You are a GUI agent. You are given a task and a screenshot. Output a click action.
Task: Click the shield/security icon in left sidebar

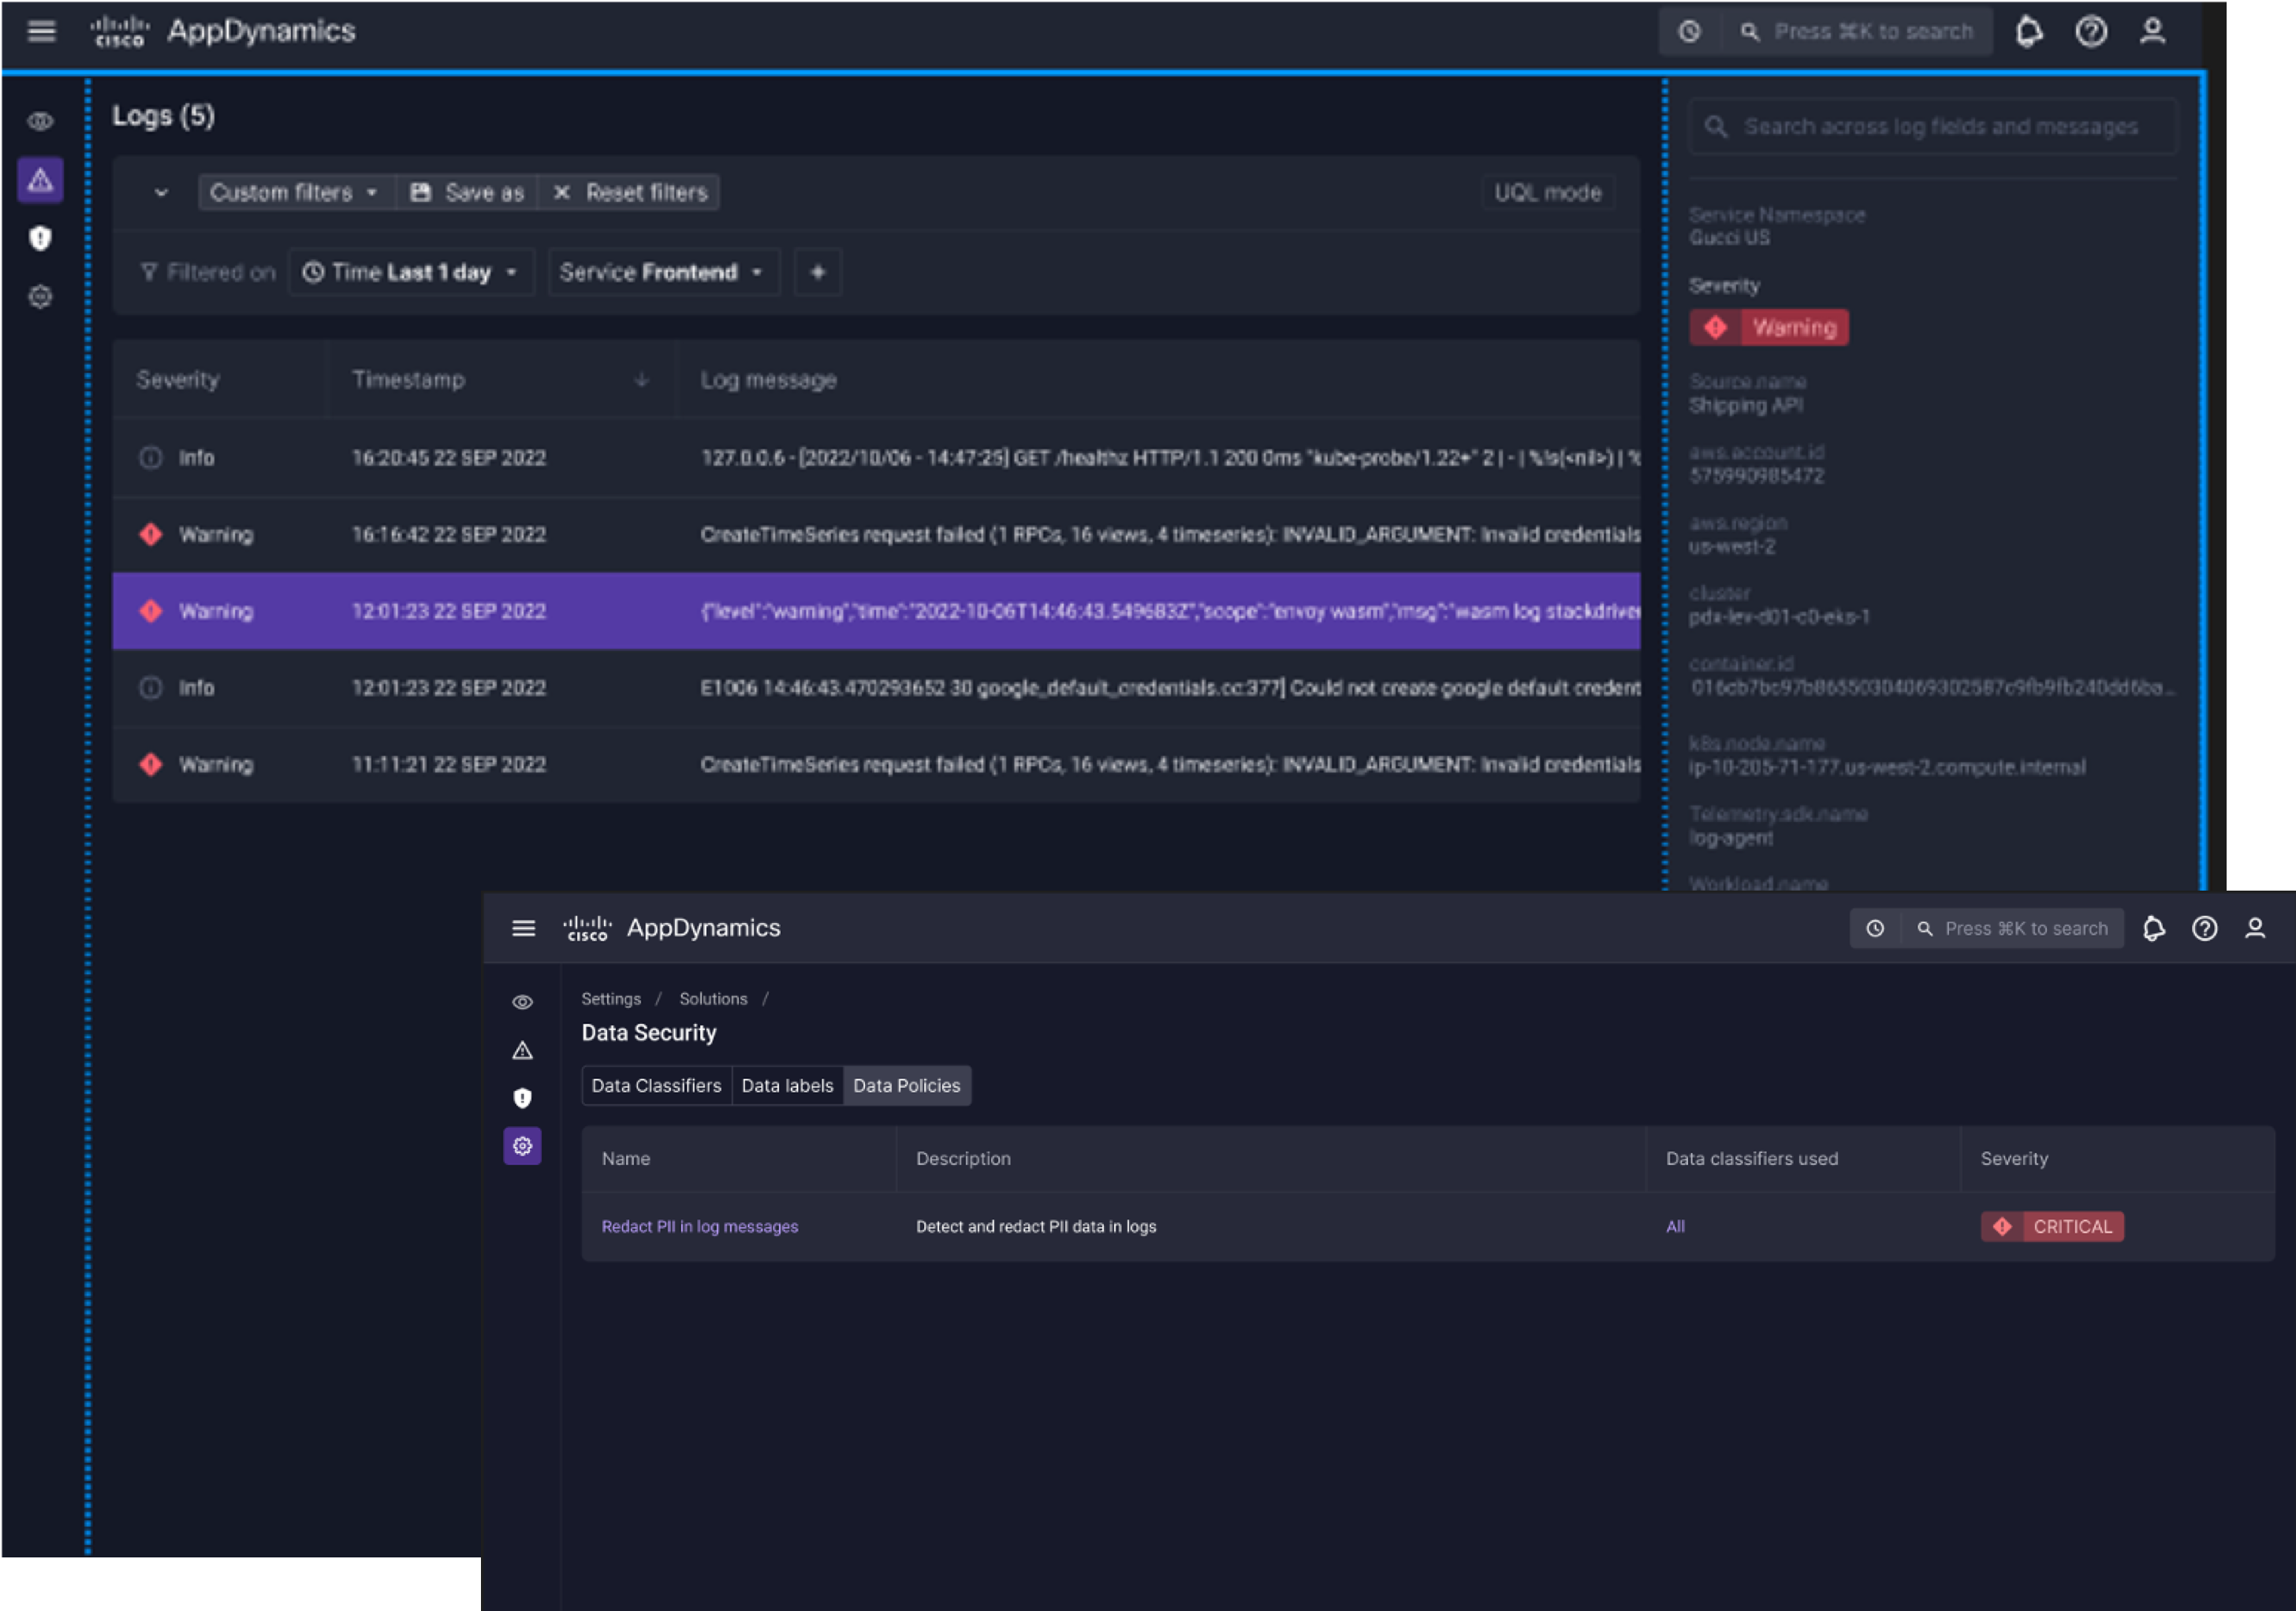click(x=40, y=237)
